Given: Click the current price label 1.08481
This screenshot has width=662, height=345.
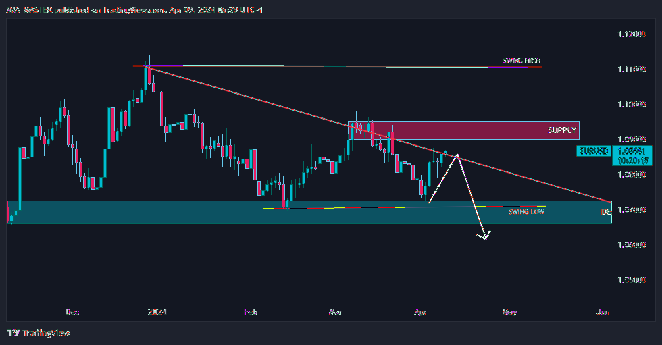Looking at the screenshot, I should (632, 151).
